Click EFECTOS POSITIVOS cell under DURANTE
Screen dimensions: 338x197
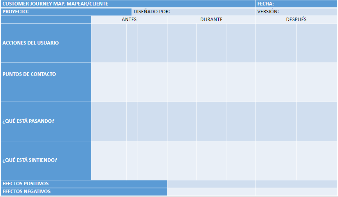(211, 184)
